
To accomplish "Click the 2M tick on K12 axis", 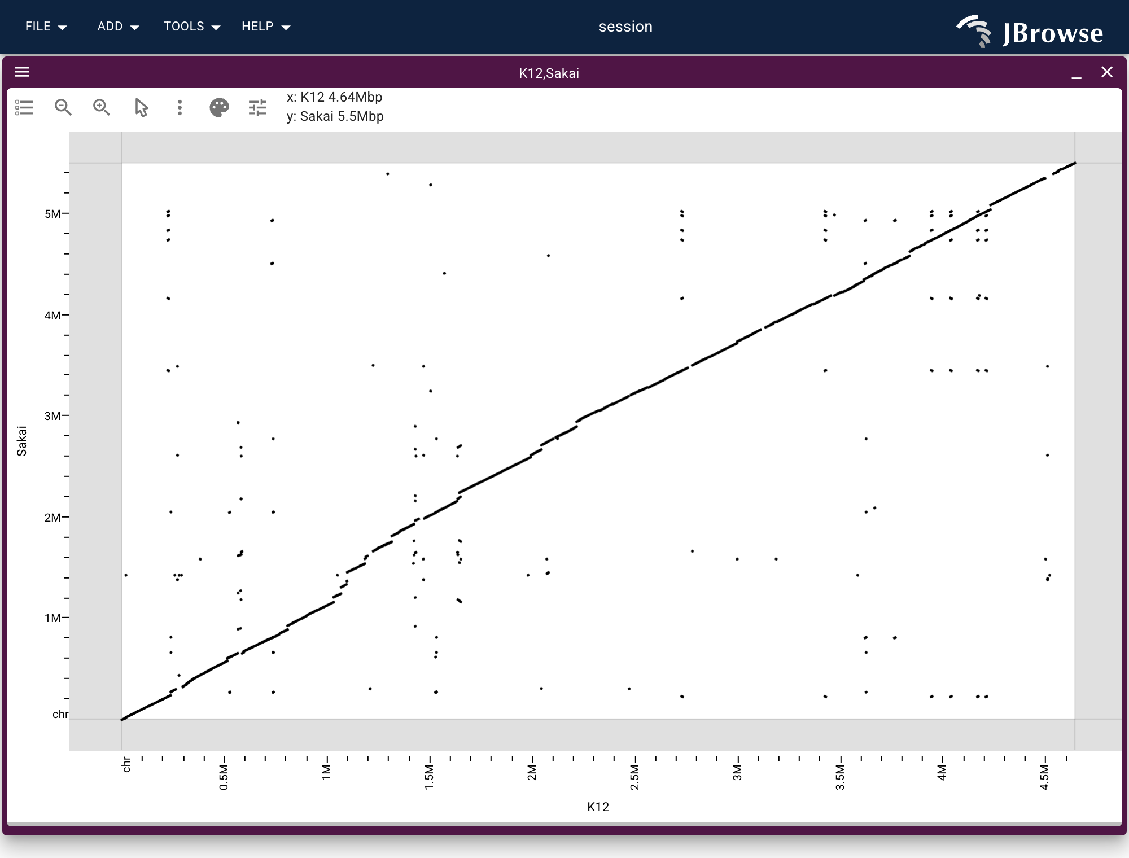I will tap(532, 773).
